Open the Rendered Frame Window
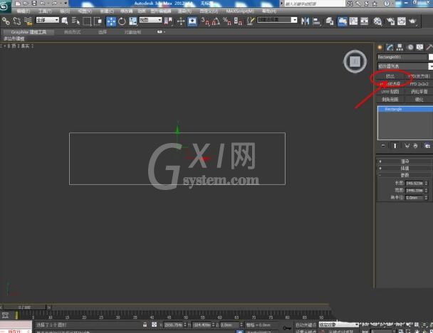The image size is (433, 333). (x=402, y=21)
